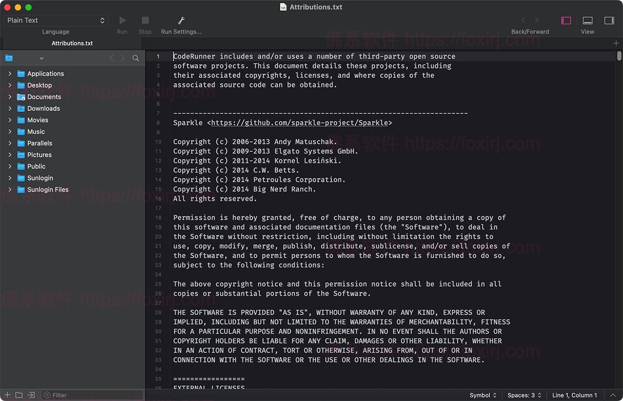Click the Line 1, Column 1 indicator
The width and height of the screenshot is (623, 401).
click(574, 395)
